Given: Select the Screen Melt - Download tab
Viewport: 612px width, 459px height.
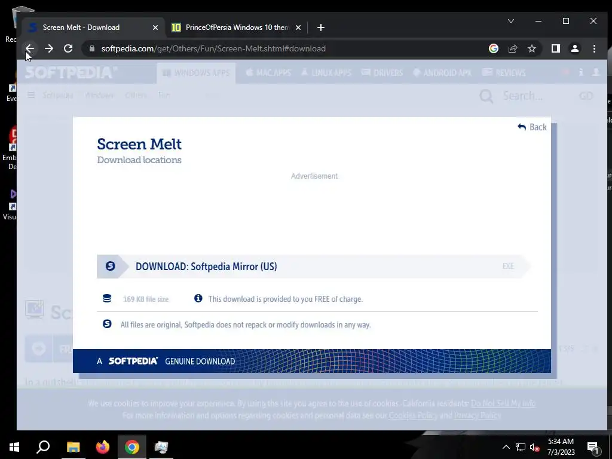Looking at the screenshot, I should tap(93, 27).
